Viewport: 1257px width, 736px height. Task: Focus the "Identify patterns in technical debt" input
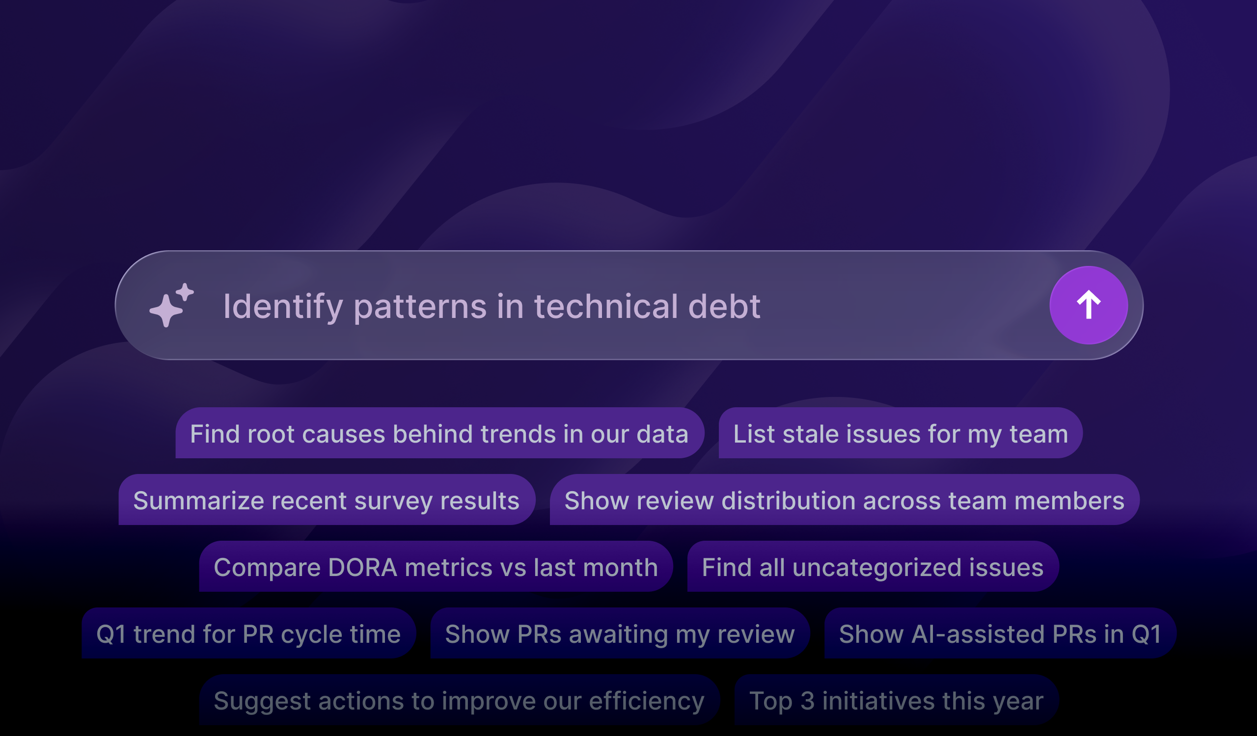[x=492, y=306]
